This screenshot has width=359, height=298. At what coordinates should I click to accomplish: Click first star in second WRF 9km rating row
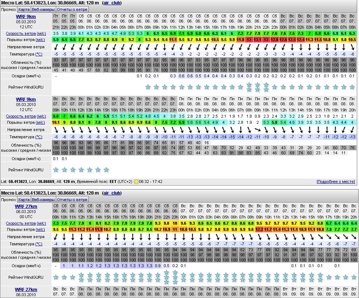56,170
